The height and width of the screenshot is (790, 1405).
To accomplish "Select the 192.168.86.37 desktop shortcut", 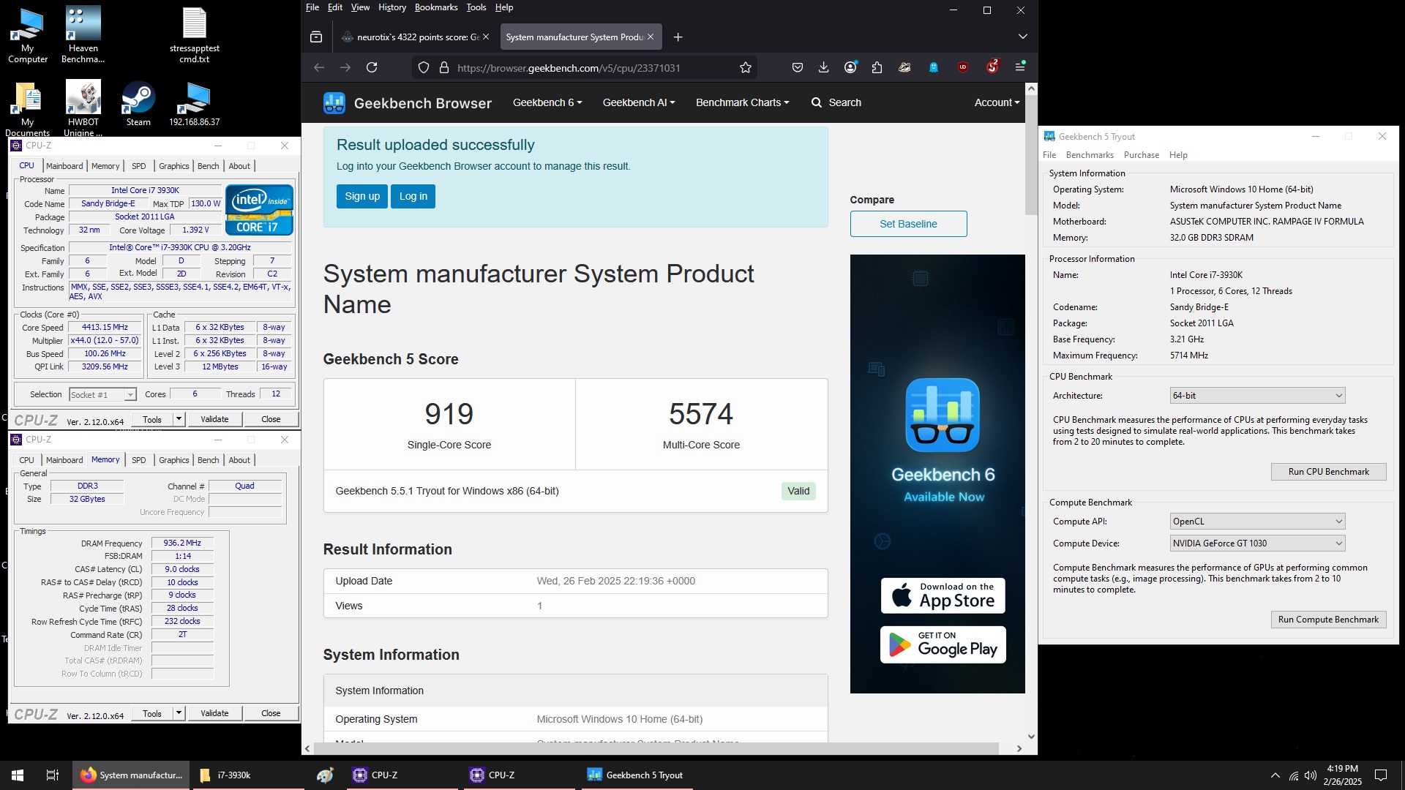I will point(195,104).
